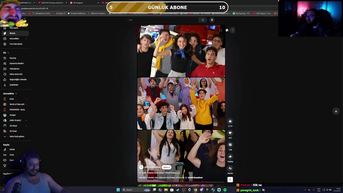Image resolution: width=343 pixels, height=193 pixels.
Task: Open YouTube Music sidebar entry
Action: tap(15, 44)
